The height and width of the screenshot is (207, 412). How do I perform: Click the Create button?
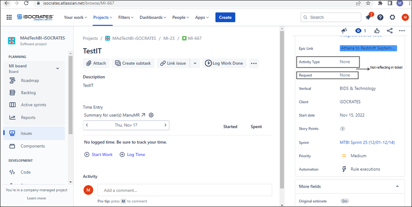225,17
